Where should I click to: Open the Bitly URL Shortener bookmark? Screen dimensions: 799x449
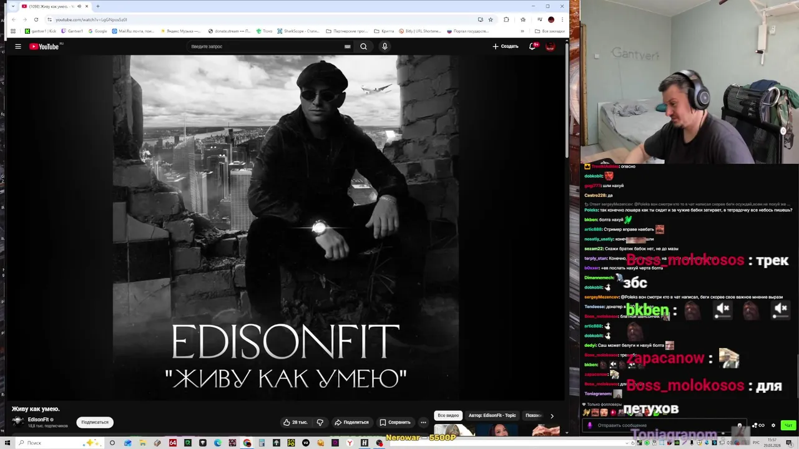click(x=420, y=31)
